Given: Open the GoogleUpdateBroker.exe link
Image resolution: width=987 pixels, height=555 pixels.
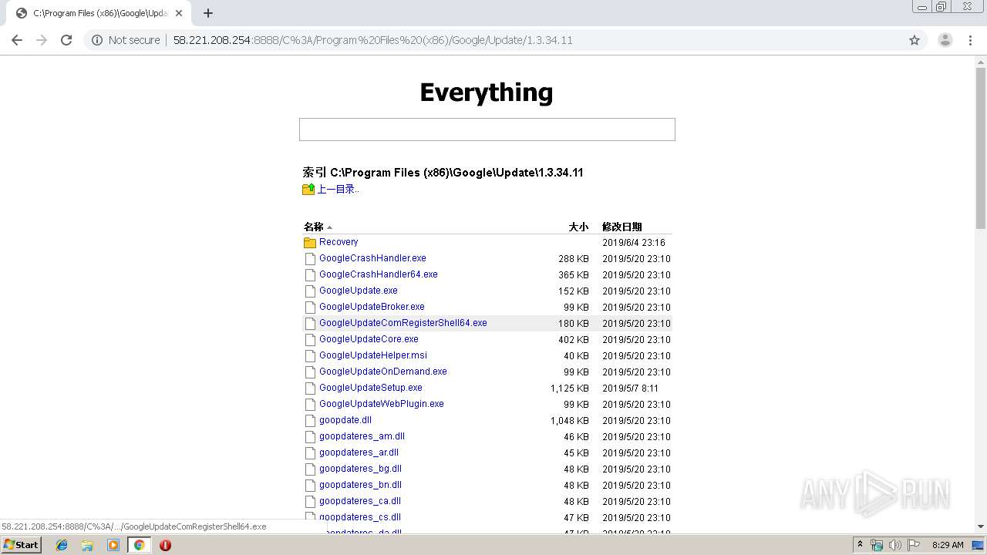Looking at the screenshot, I should (x=372, y=307).
